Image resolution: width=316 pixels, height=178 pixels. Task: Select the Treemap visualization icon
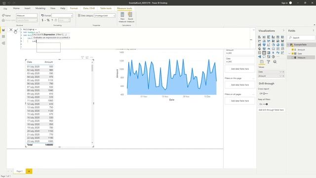point(282,45)
